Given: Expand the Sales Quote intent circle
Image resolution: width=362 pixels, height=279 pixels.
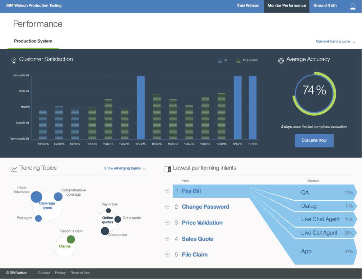Looking at the screenshot, I should click(167, 239).
